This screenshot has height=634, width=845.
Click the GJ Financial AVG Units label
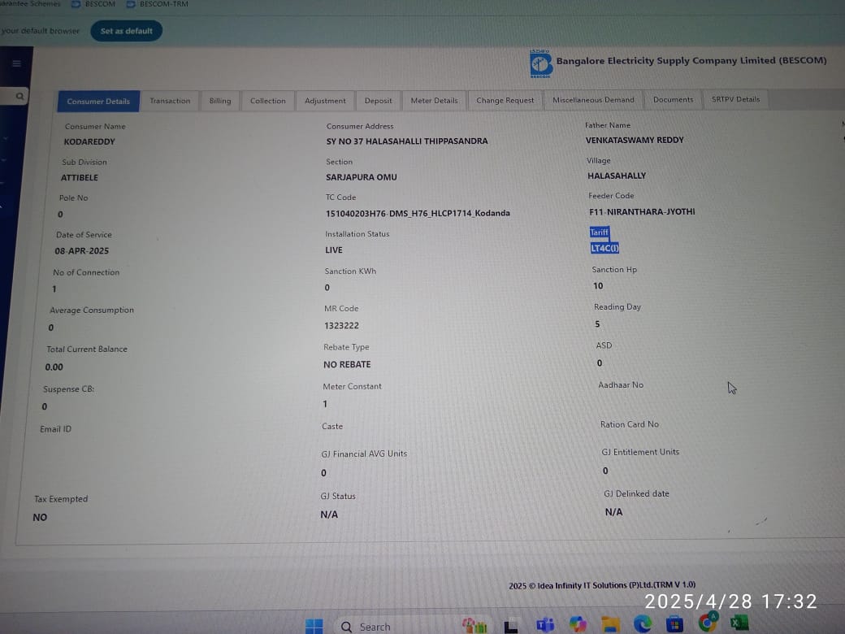(364, 454)
